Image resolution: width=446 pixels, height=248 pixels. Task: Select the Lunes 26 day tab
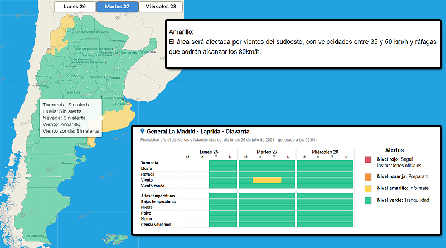(x=74, y=7)
